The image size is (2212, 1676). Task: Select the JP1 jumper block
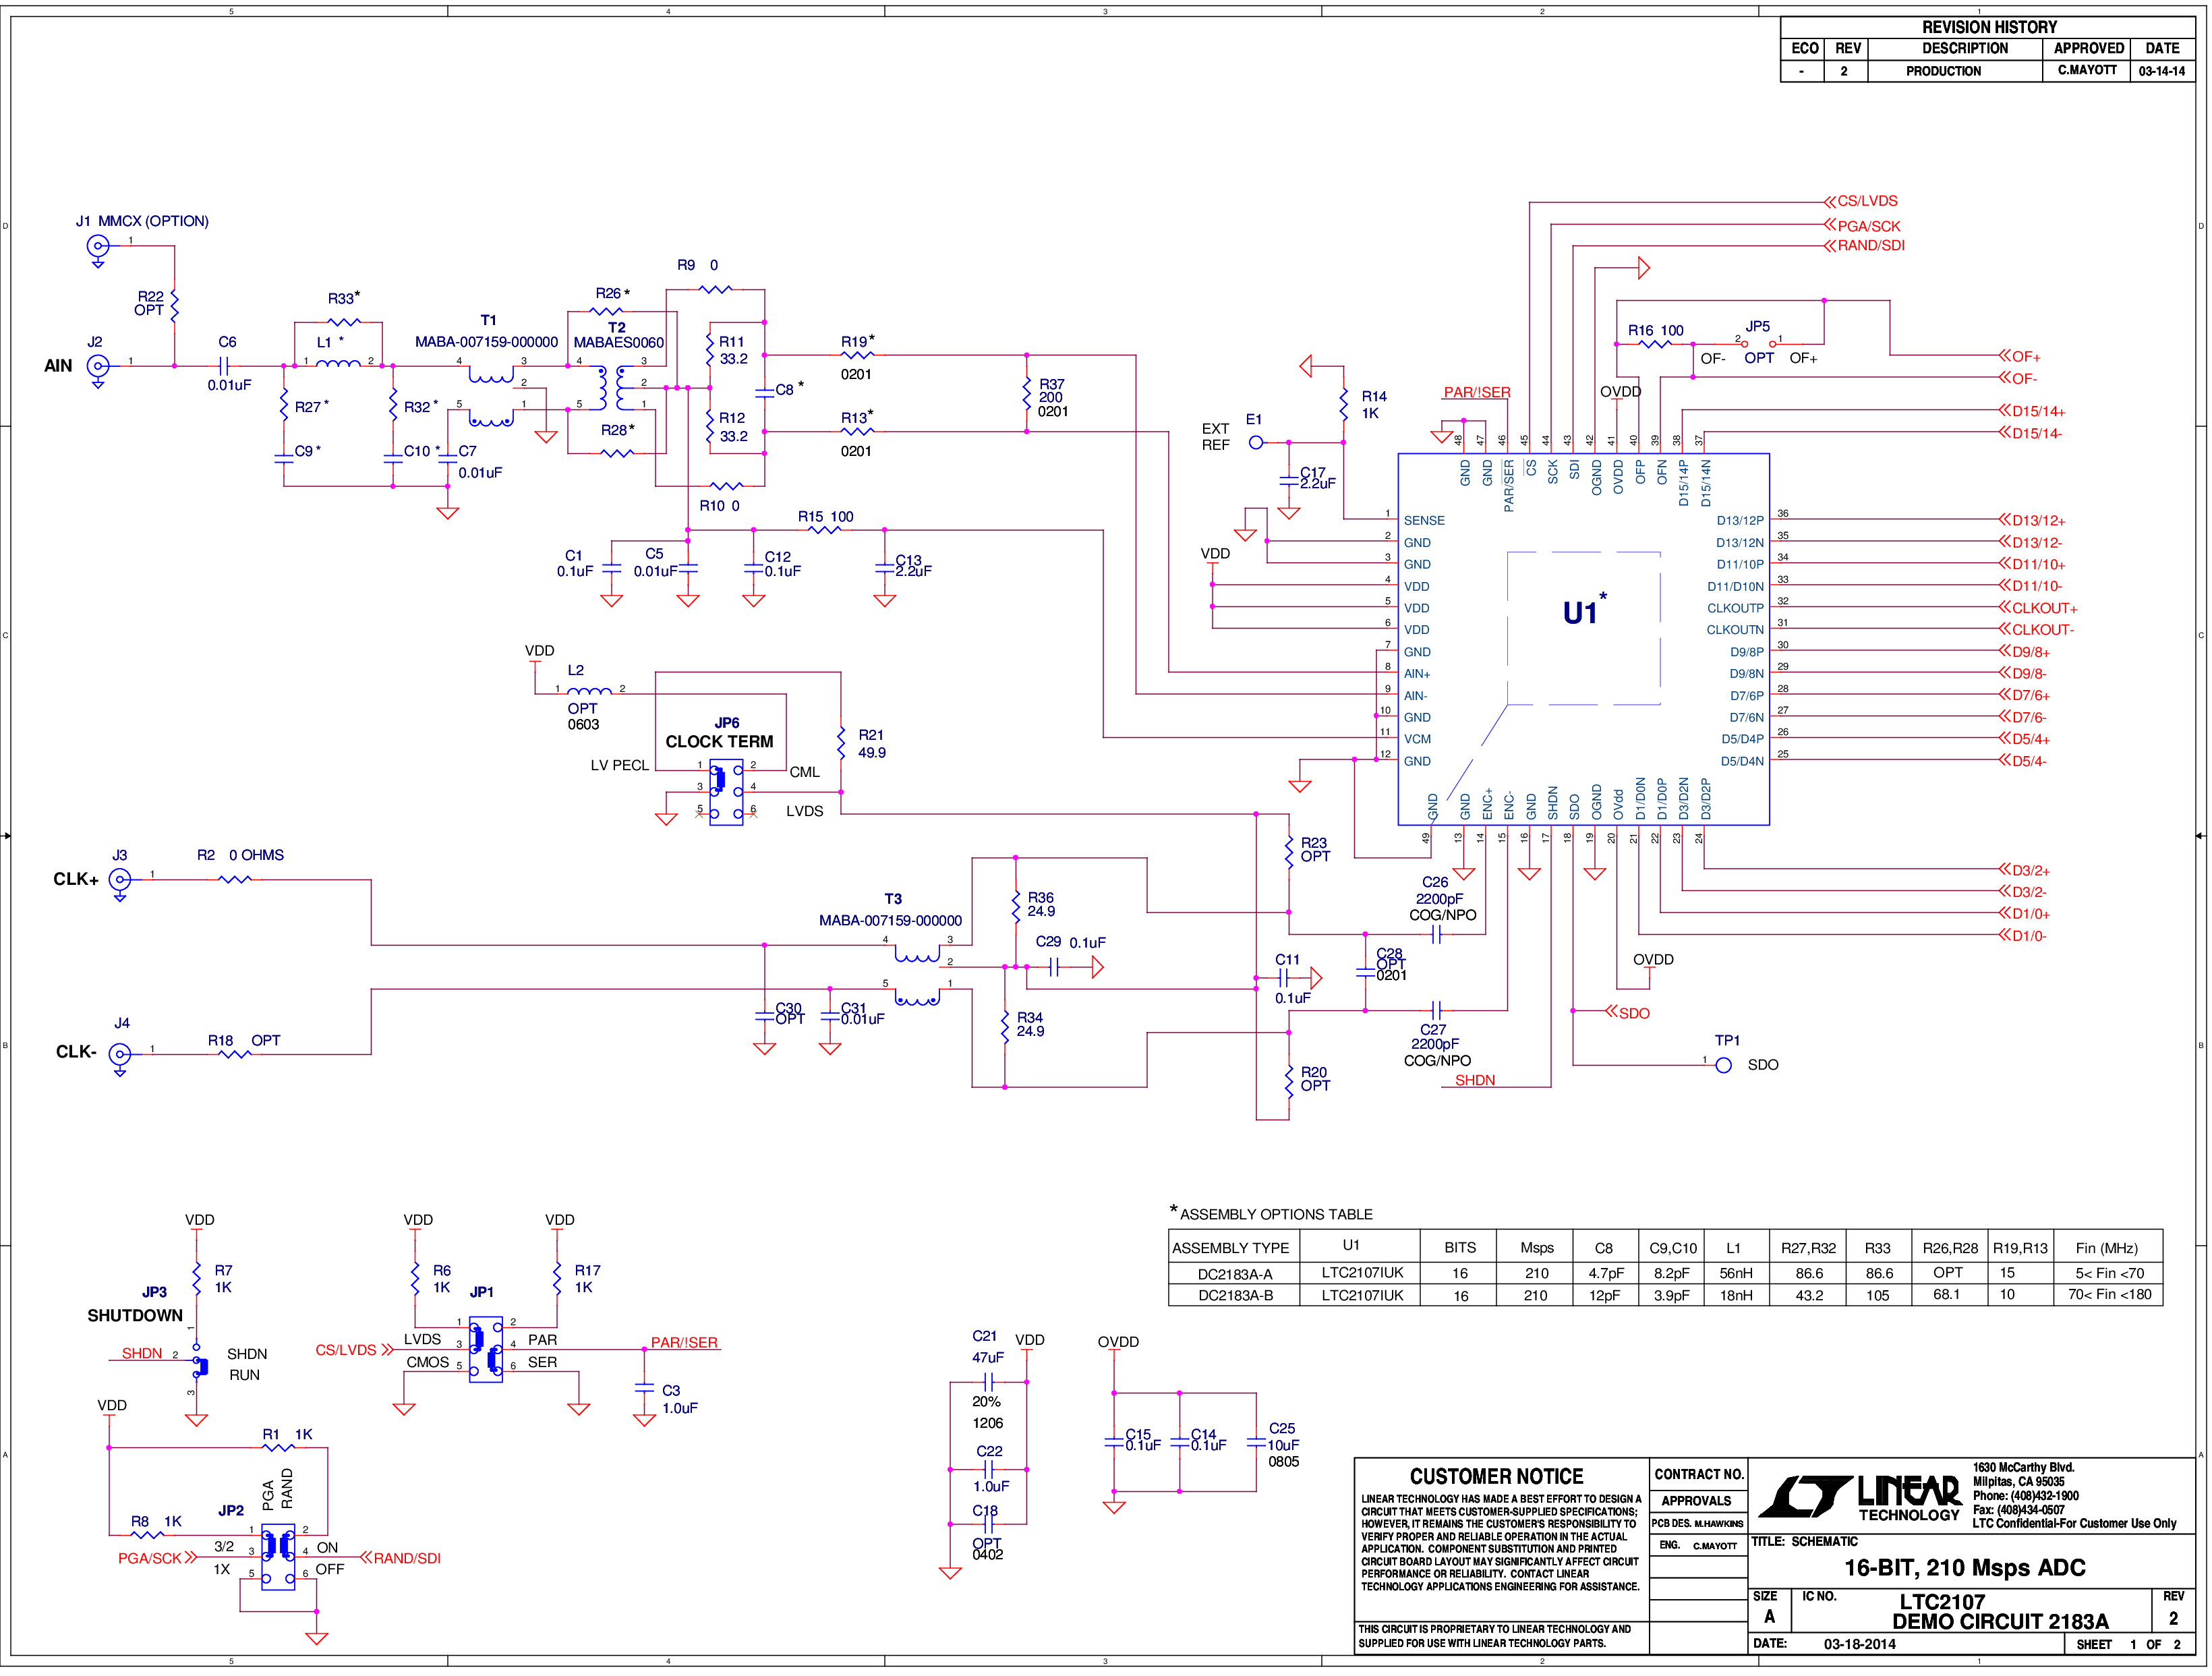[x=486, y=1349]
